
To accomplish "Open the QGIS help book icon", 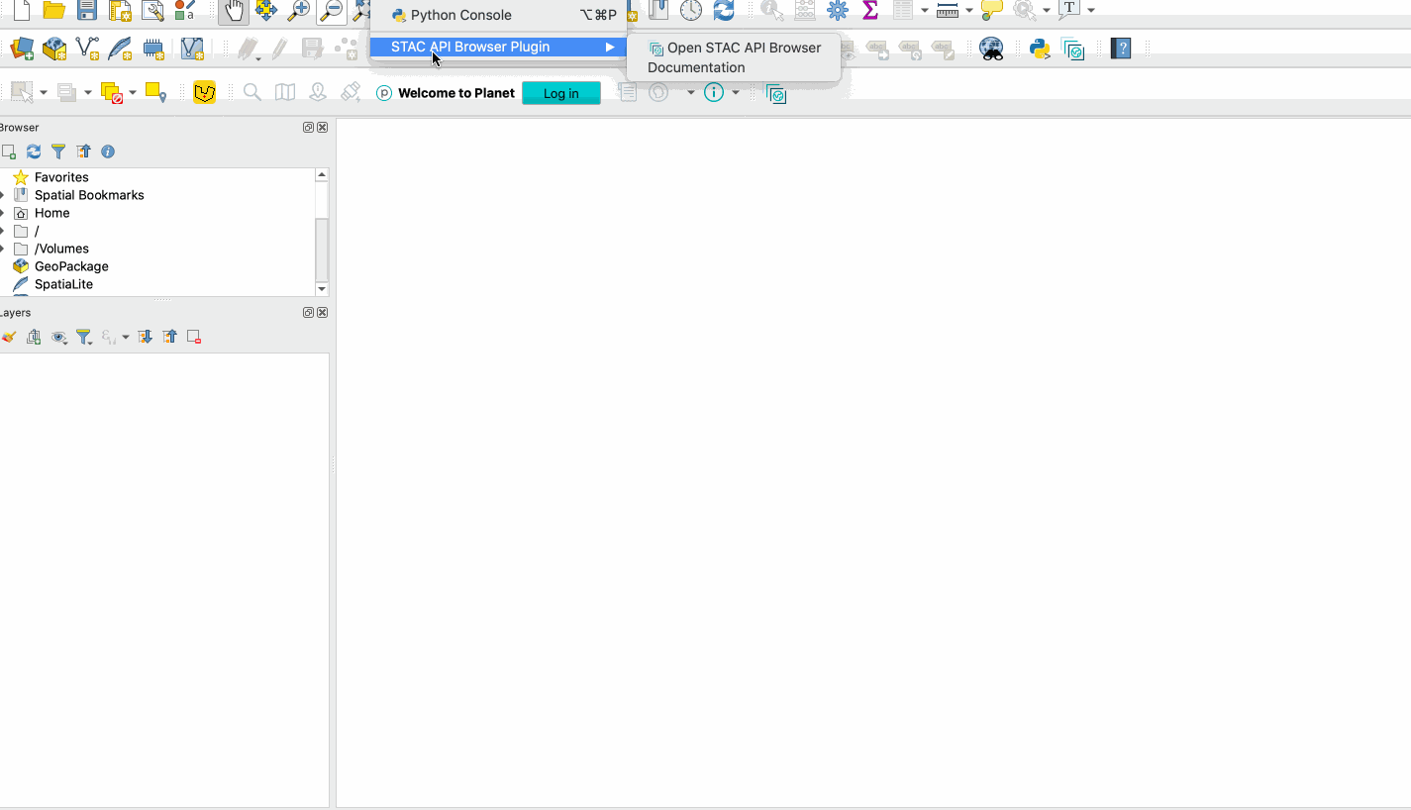I will (x=1121, y=48).
